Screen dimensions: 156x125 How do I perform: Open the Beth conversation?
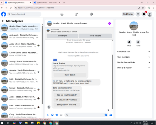pyautogui.click(x=20, y=107)
